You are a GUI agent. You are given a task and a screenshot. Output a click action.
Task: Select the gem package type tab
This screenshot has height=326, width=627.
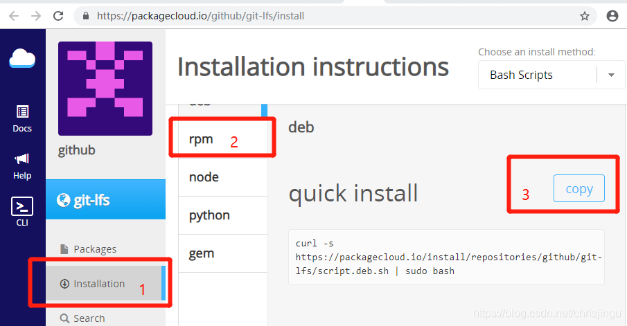[x=223, y=253]
